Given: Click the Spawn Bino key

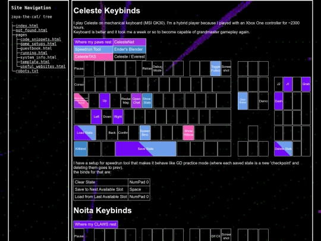Looking at the screenshot, I should [x=145, y=133].
